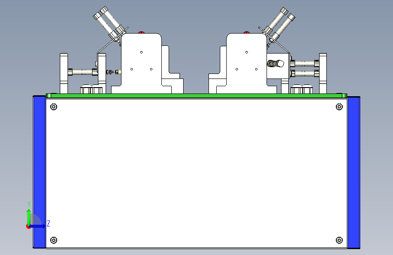This screenshot has height=255, width=393.
Task: Select the right outermost vertical support plate
Action: [323, 74]
